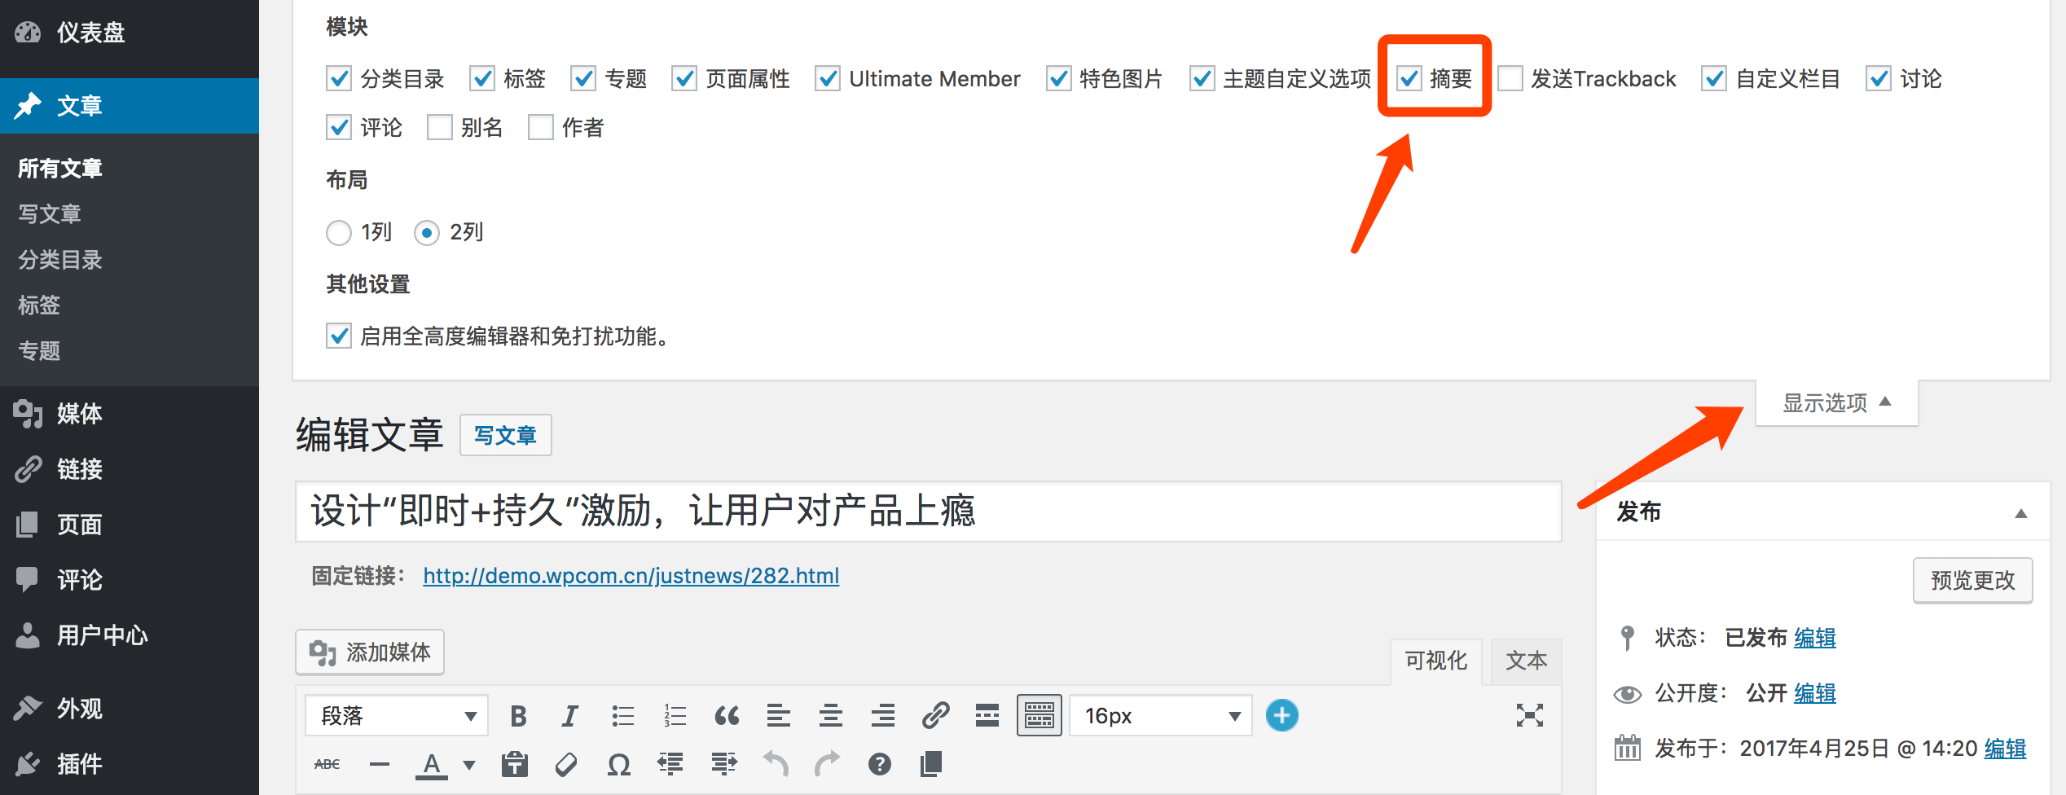Enable the 发送Trackback checkbox
2066x795 pixels.
click(1510, 79)
